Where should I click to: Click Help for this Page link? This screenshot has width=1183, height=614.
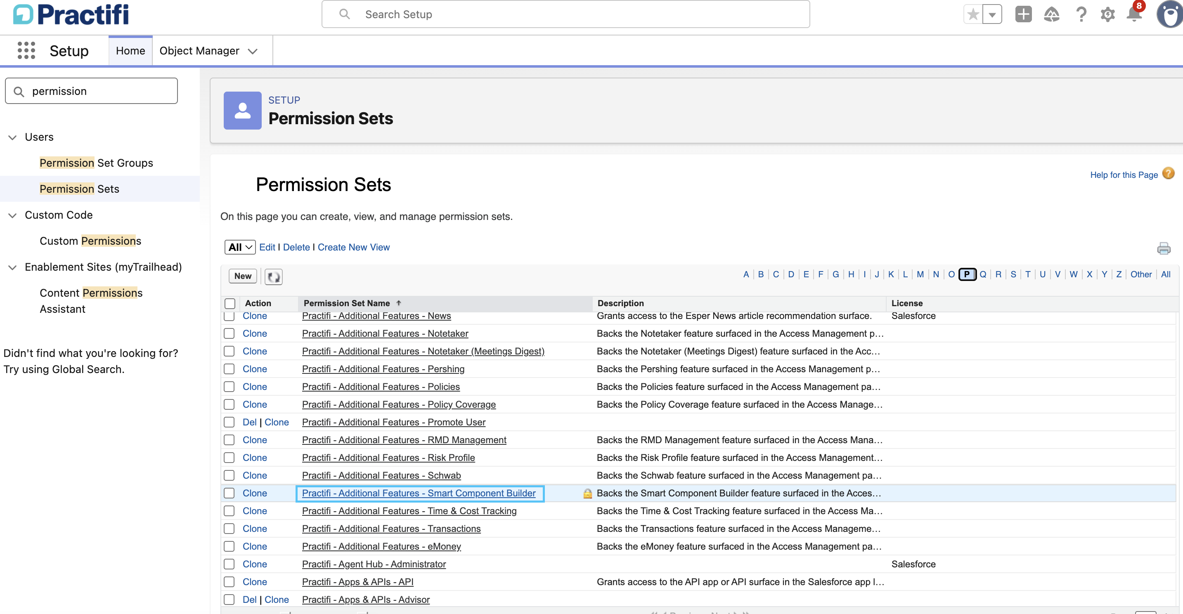(x=1124, y=175)
